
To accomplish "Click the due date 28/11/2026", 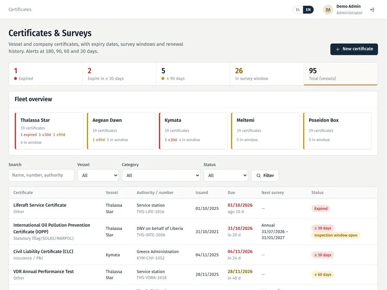I will coord(240,271).
